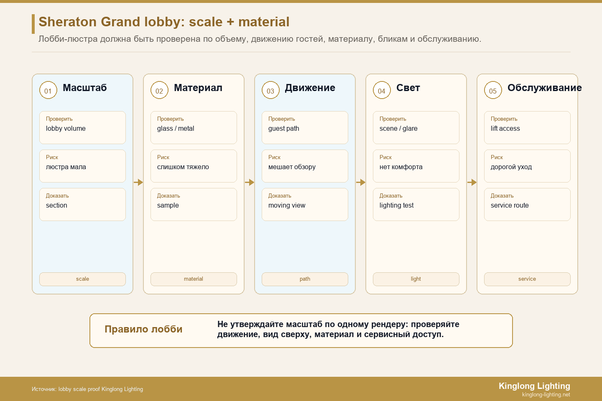Click the "Масштаб" card heading
Viewport: 602px width, 401px height.
[x=85, y=88]
